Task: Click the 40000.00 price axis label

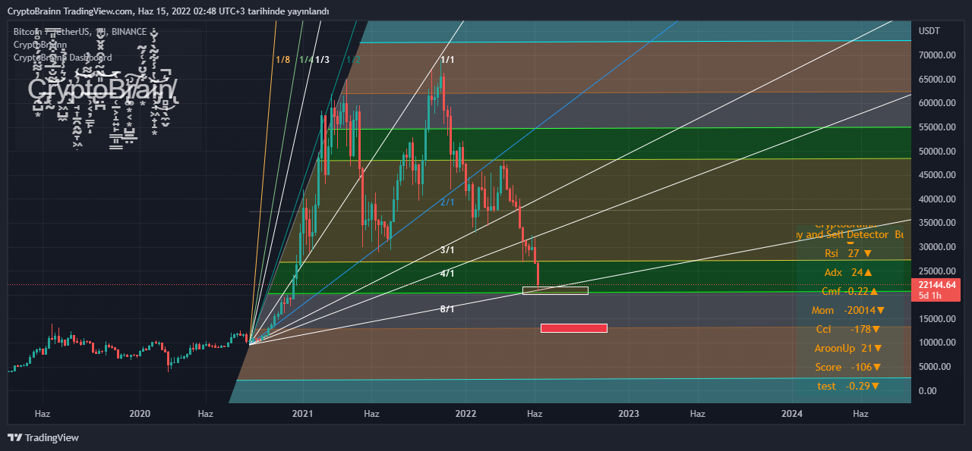Action: coord(937,199)
